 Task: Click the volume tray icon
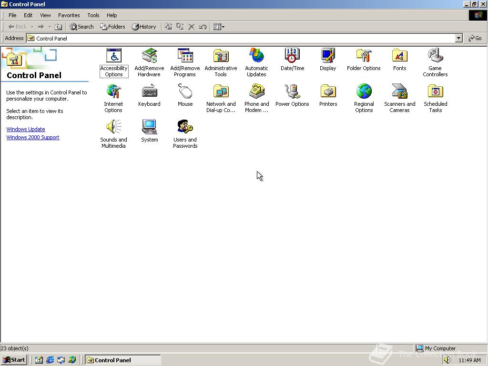tap(447, 360)
